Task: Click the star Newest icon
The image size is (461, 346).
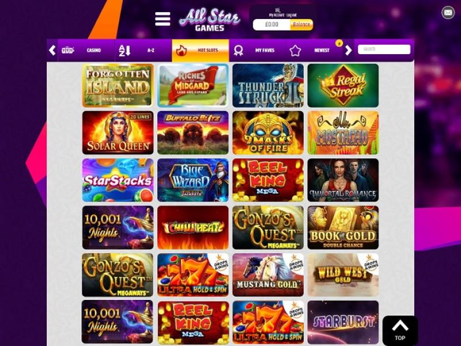Action: click(295, 51)
